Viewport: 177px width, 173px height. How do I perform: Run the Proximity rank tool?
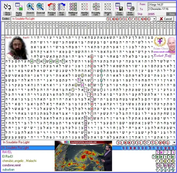(x=96, y=9)
